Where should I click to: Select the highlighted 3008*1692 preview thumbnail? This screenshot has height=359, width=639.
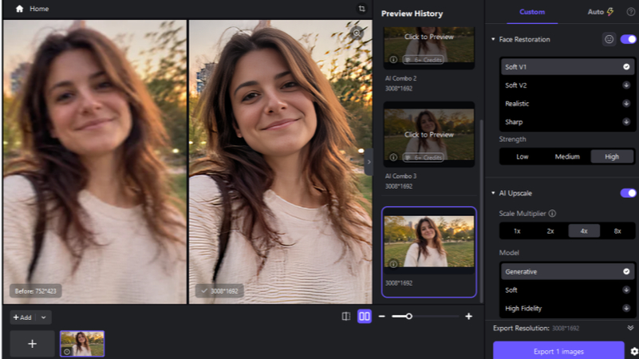coord(428,252)
